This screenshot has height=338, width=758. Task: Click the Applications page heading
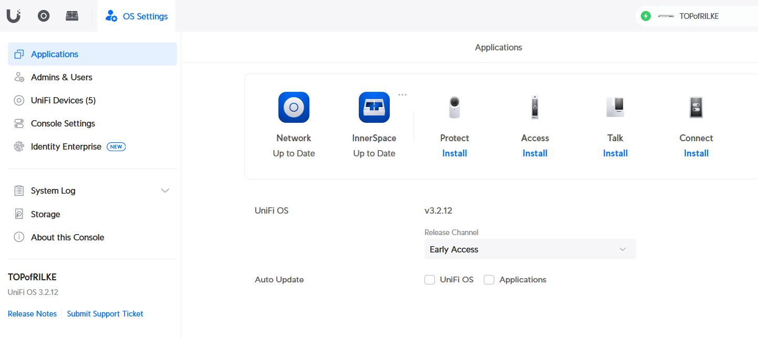(x=499, y=47)
